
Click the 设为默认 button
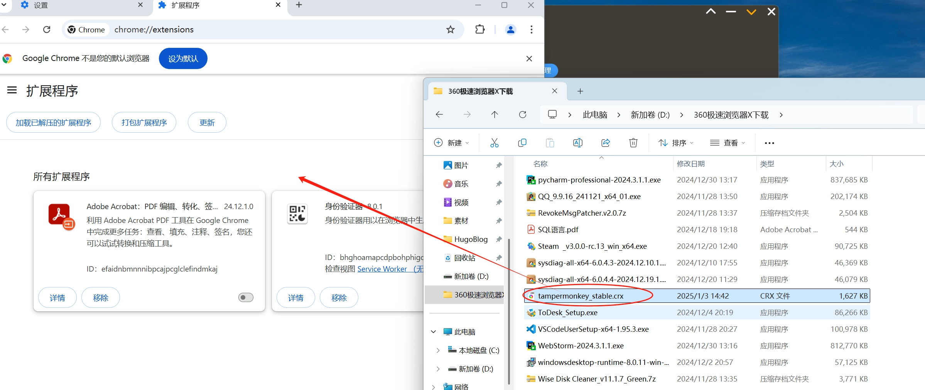[183, 59]
